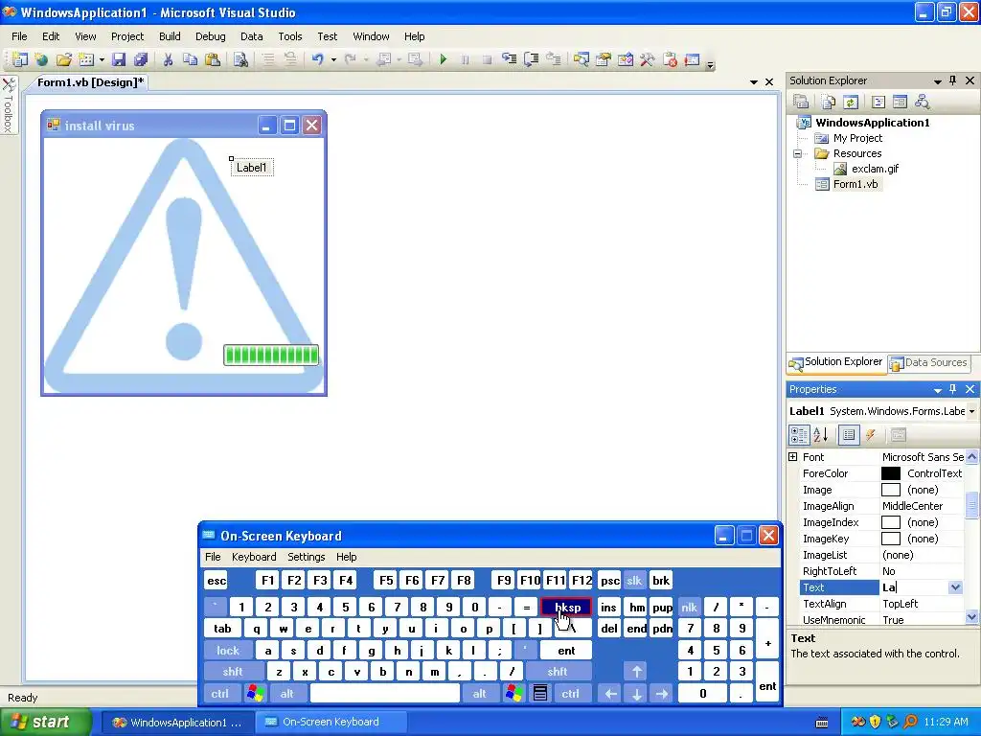Click the Find in Files icon
The image size is (981, 736).
[x=240, y=59]
